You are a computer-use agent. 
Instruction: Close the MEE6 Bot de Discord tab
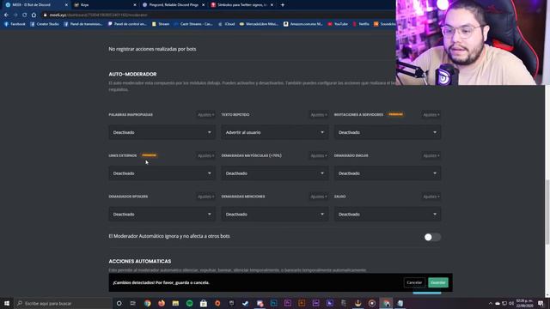(x=66, y=5)
